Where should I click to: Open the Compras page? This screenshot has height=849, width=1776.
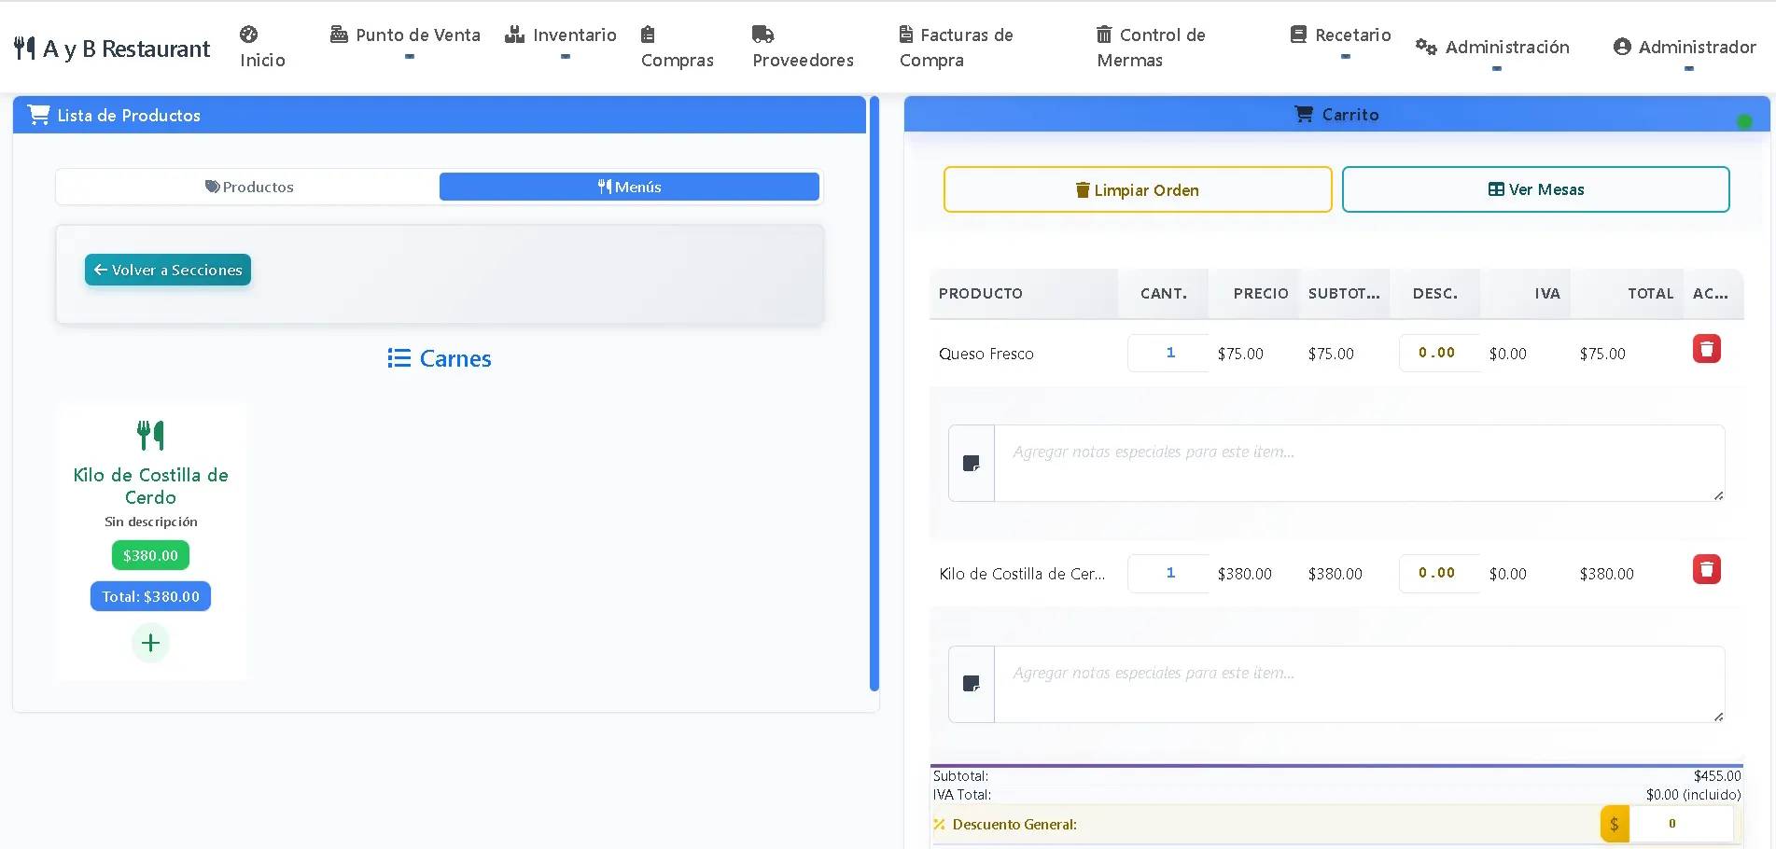(x=677, y=47)
